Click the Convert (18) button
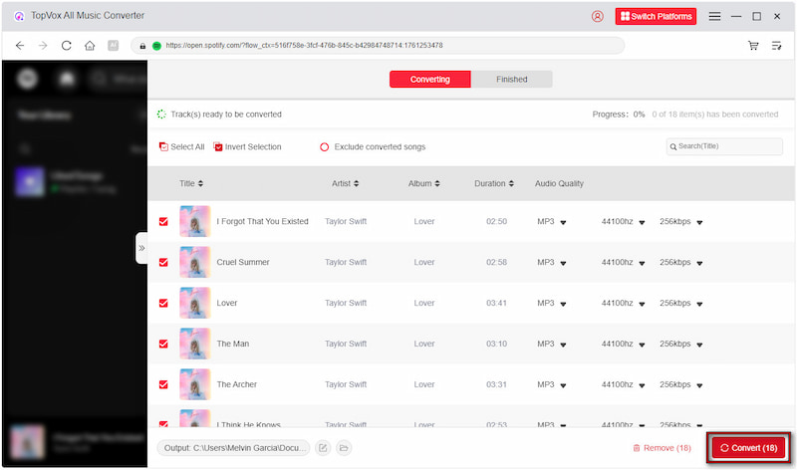The image size is (797, 470). click(747, 448)
